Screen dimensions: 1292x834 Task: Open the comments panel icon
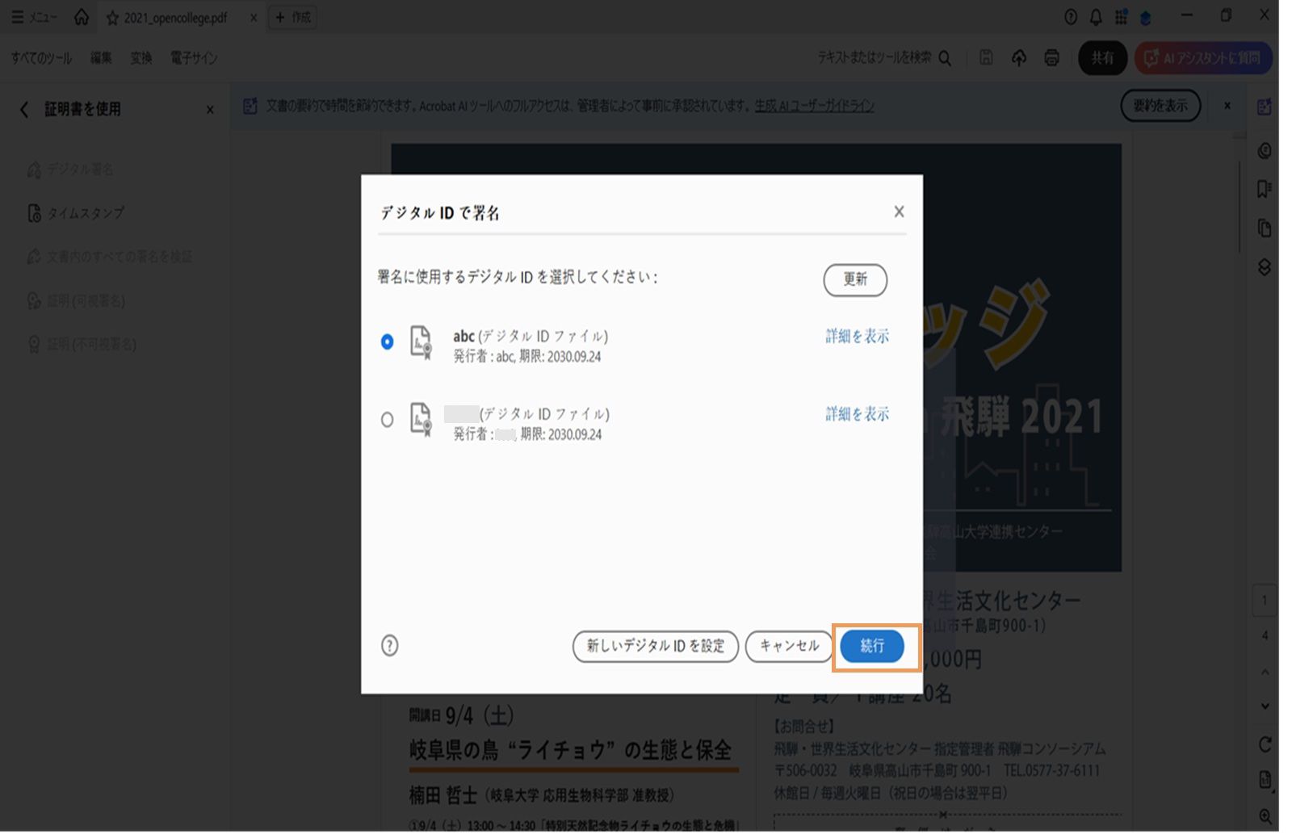(1265, 150)
